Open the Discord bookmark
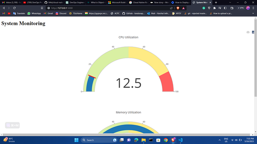Screen dimensions: 257x144 pyautogui.click(x=61, y=13)
